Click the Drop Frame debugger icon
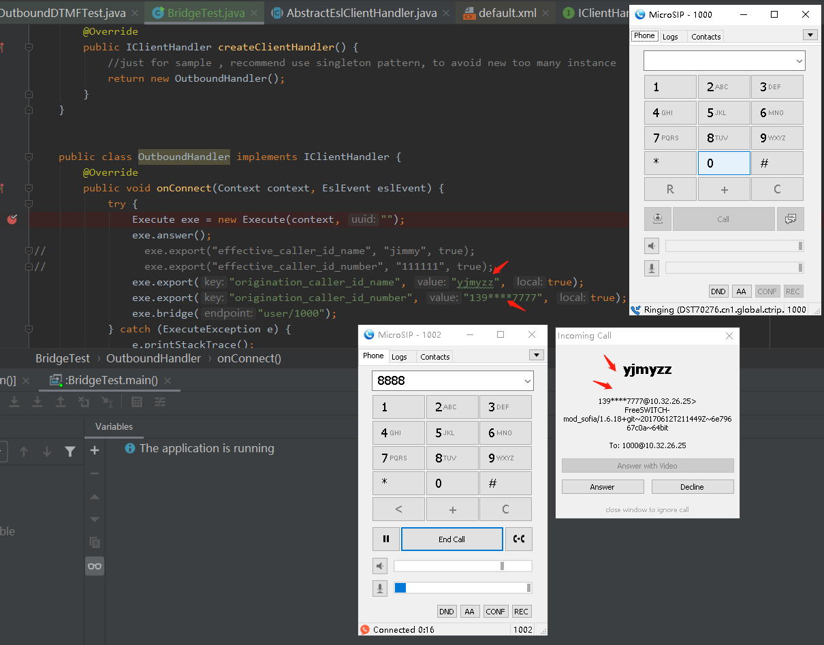Viewport: 824px width, 645px height. (84, 402)
